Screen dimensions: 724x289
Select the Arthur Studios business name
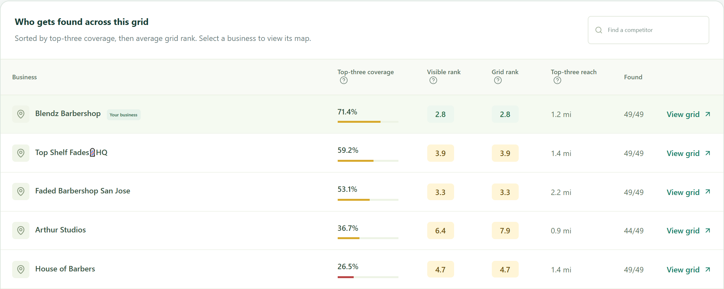click(60, 230)
